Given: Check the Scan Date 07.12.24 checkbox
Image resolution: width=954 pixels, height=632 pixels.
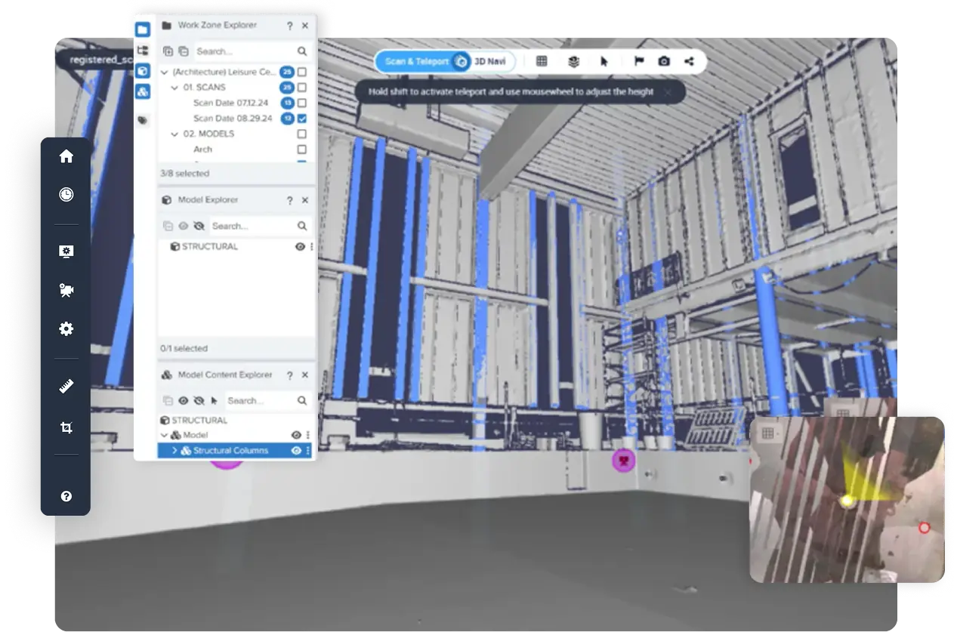Looking at the screenshot, I should click(302, 103).
